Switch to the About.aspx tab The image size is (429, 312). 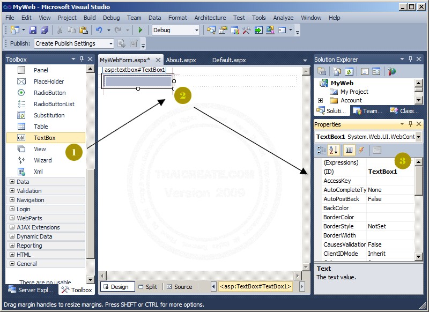pos(182,60)
